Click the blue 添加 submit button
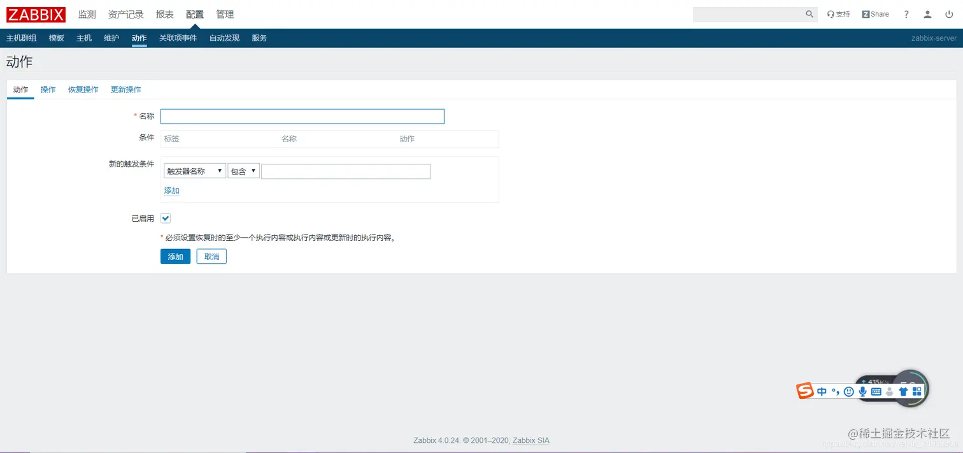The image size is (963, 453). [175, 256]
